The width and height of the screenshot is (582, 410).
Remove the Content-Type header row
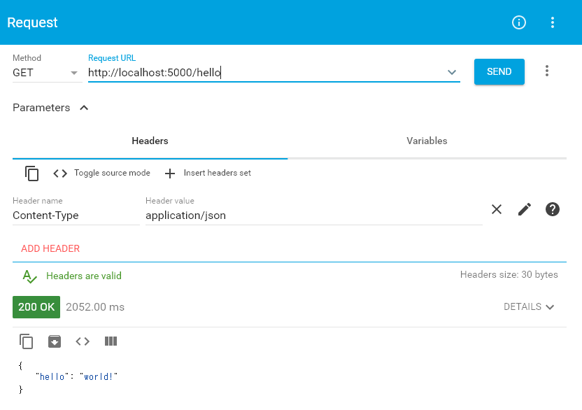496,209
